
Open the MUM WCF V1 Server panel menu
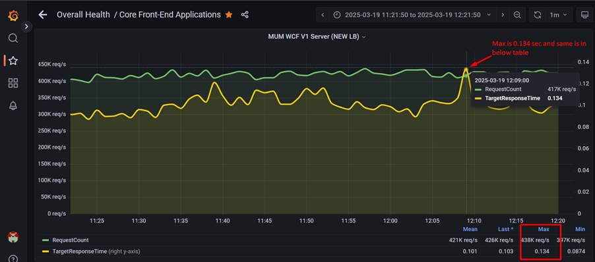[x=317, y=37]
